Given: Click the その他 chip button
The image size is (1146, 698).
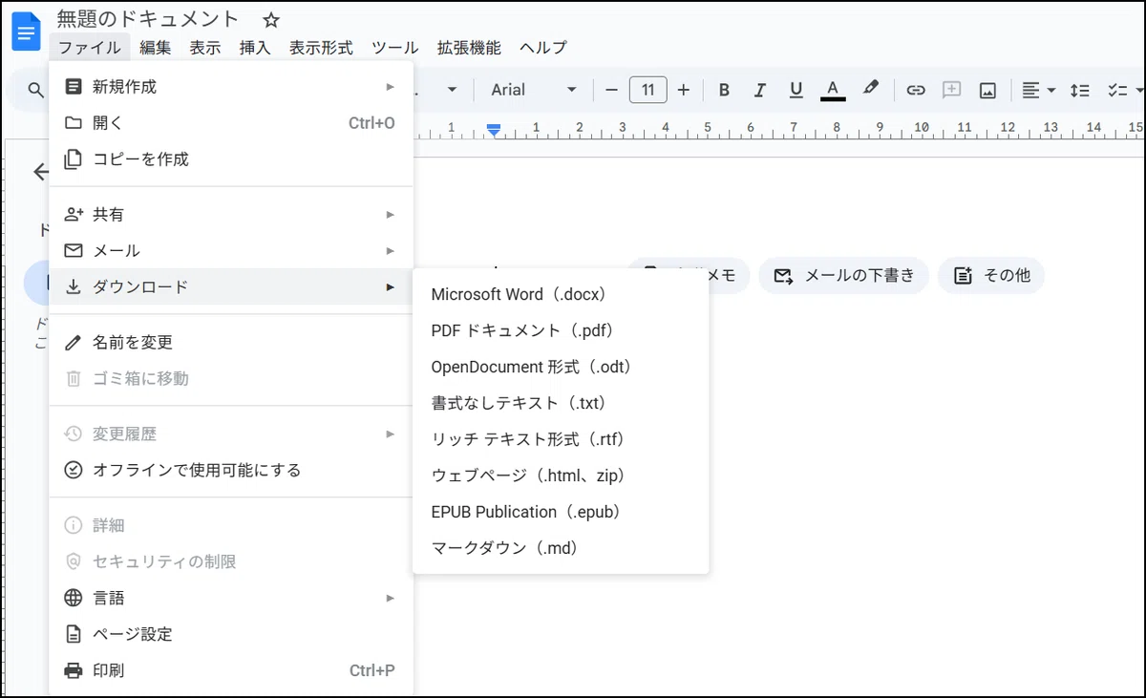Looking at the screenshot, I should point(991,276).
